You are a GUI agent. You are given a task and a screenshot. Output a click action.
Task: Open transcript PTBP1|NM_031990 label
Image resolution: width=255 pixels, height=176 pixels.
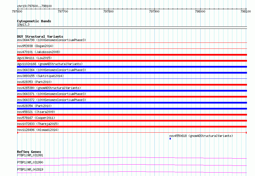(30, 162)
